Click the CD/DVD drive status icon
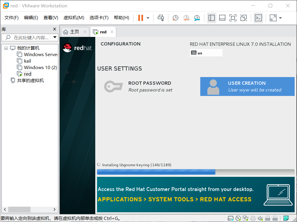This screenshot has height=222, width=297. 238,218
